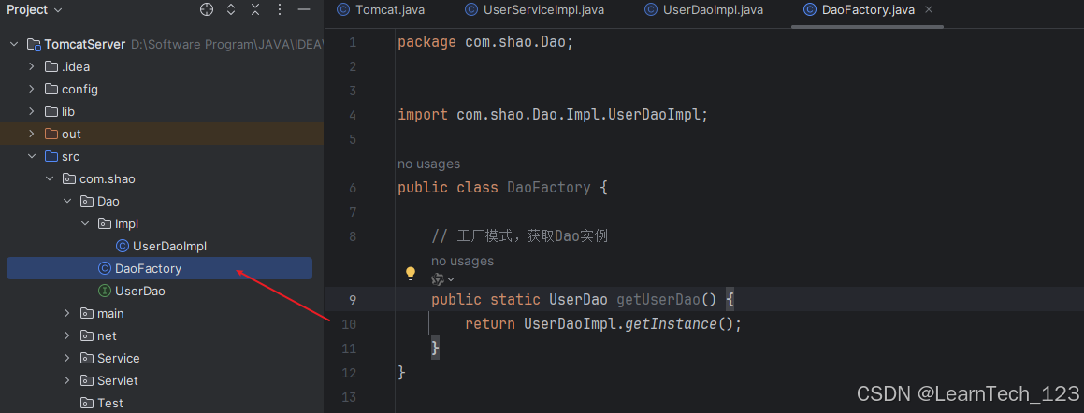Click the package com.shao.Dao statement
Screen dimensions: 1084x413
tap(486, 42)
